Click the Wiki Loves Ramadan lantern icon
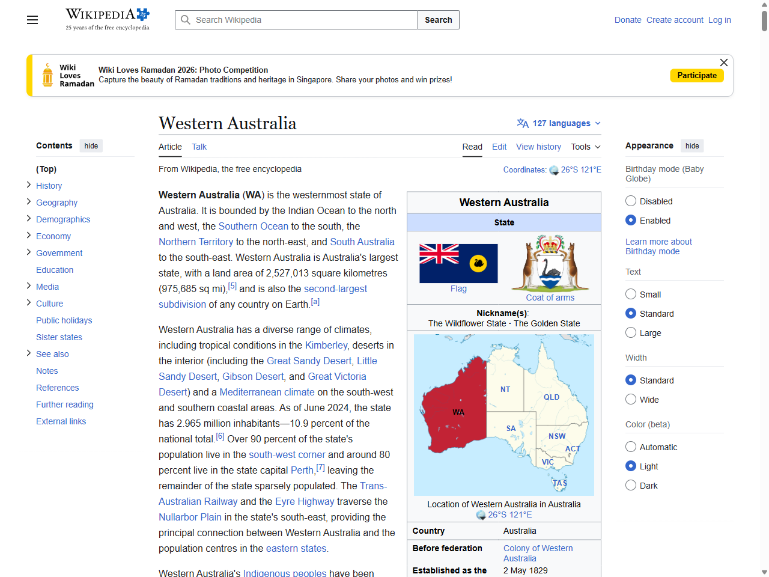The height and width of the screenshot is (577, 769). (x=47, y=75)
